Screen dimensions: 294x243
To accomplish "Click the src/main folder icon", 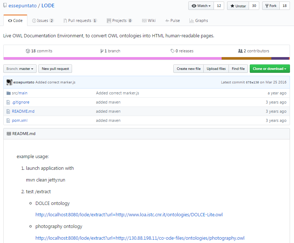I will (x=8, y=93).
